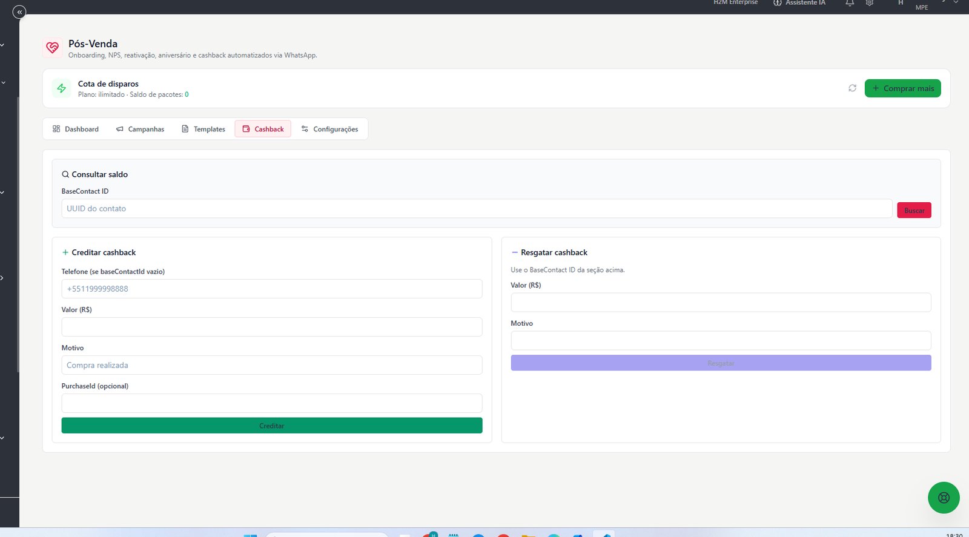969x537 pixels.
Task: Open the green floating help lifebuoy button
Action: 944,498
